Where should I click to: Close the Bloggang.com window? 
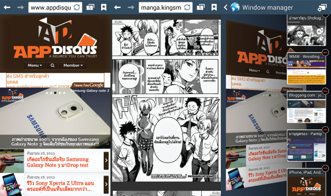click(325, 91)
